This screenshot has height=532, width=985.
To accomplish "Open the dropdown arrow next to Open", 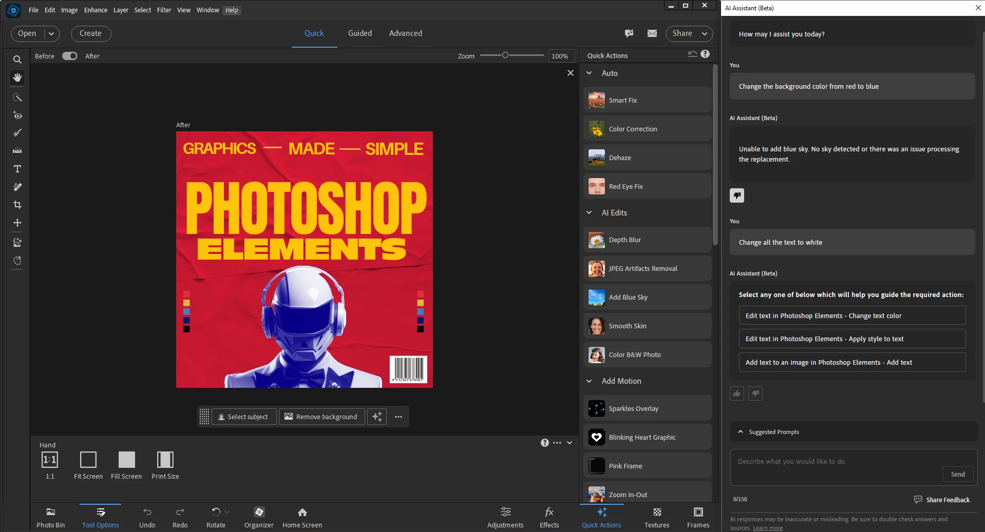I will (x=51, y=34).
